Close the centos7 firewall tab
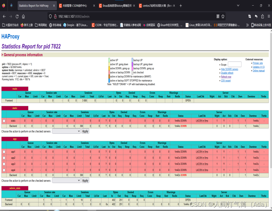Screen dimensions: 272x211 click(x=174, y=6)
